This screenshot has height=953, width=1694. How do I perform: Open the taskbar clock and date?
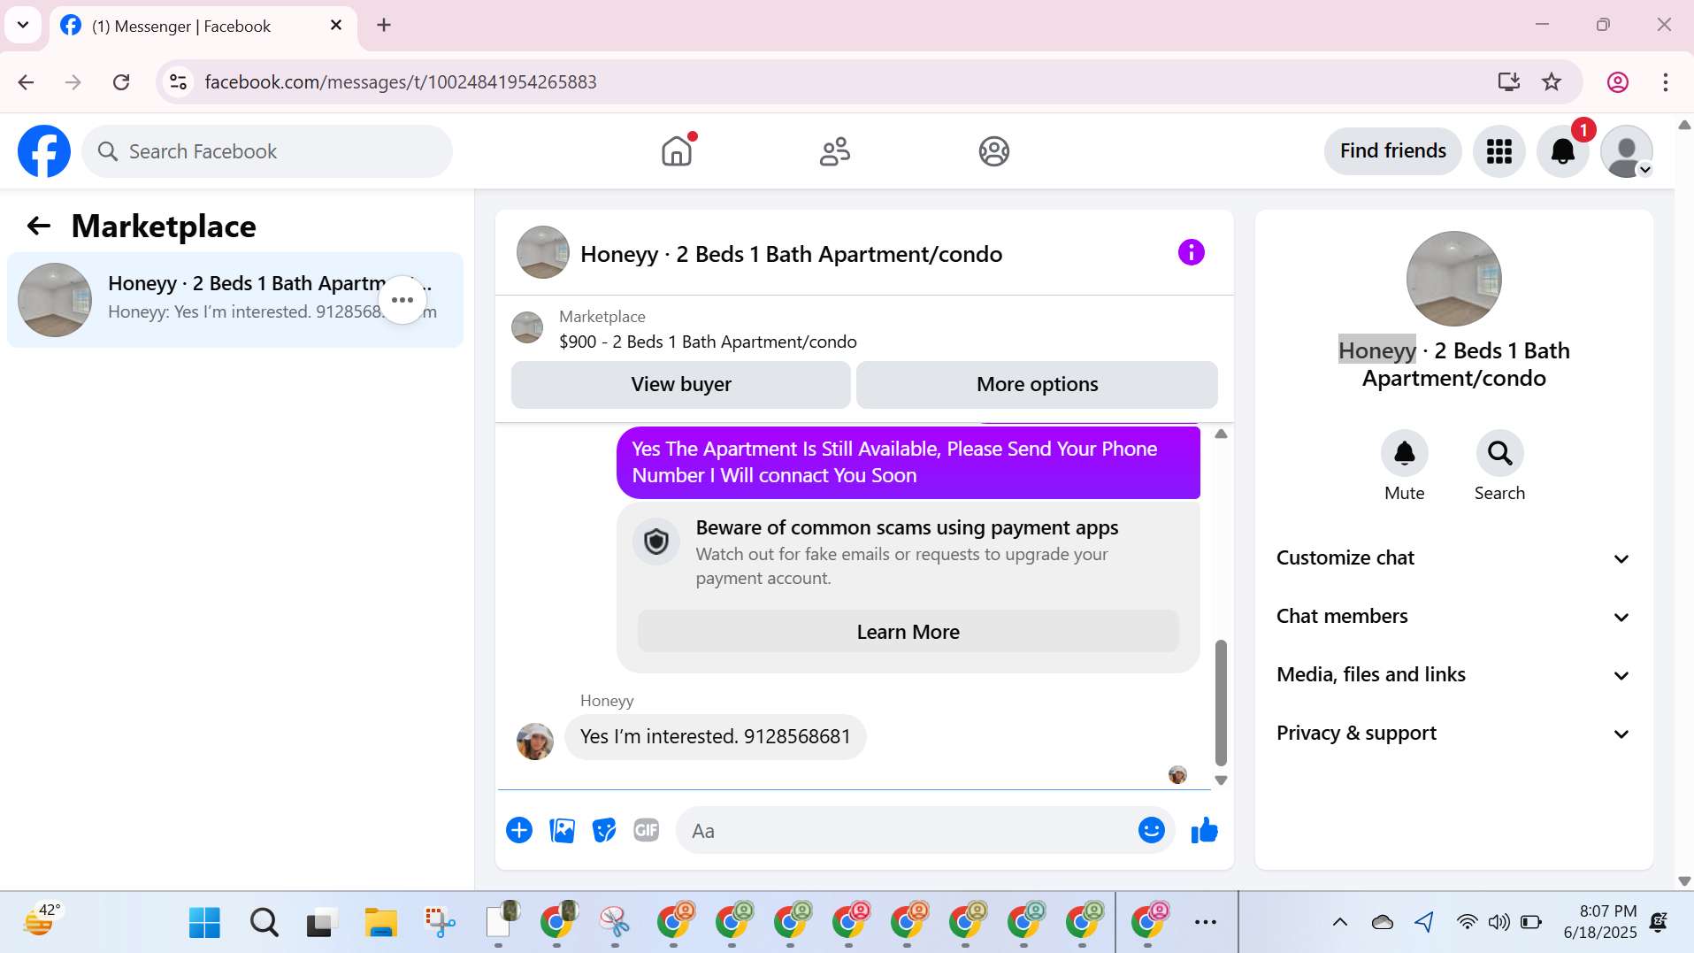pos(1600,922)
